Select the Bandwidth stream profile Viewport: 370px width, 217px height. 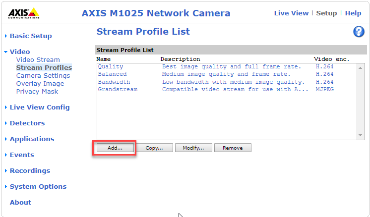point(114,82)
